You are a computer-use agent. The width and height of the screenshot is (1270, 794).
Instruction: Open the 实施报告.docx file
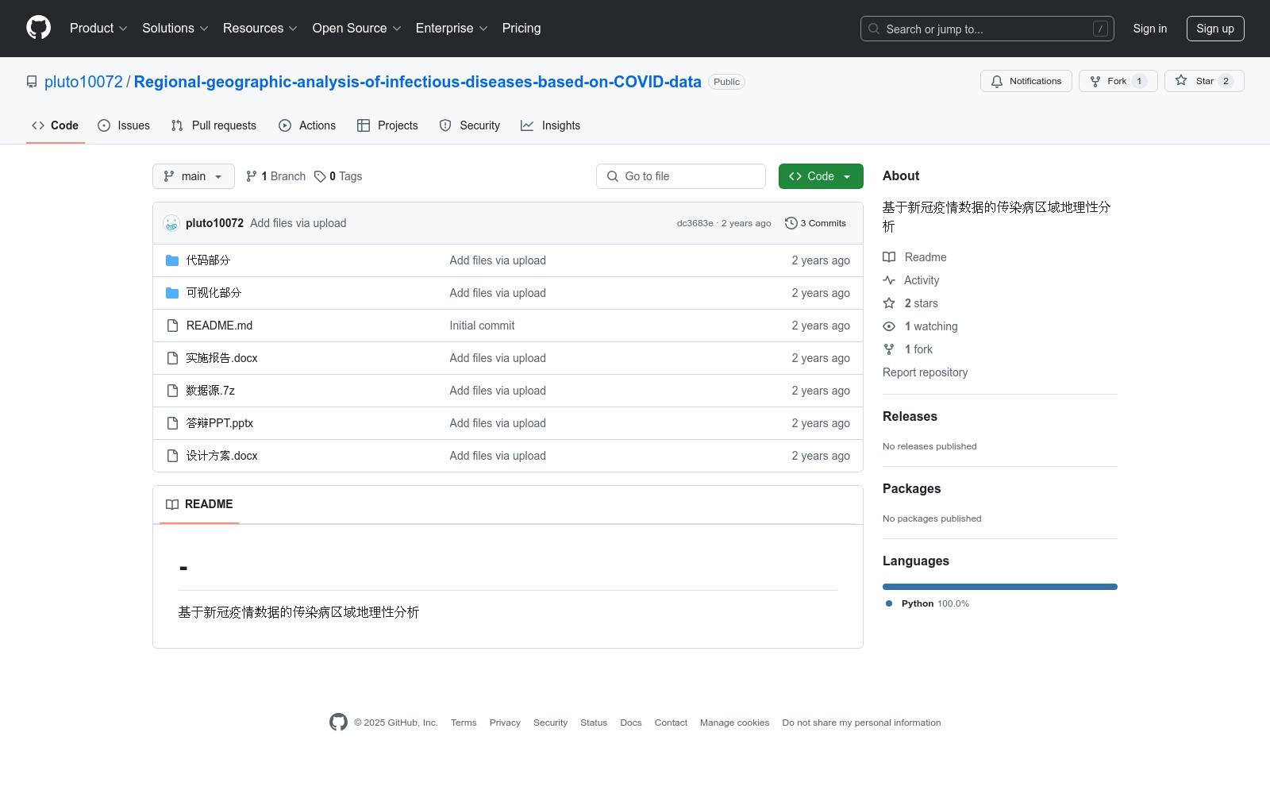coord(222,358)
